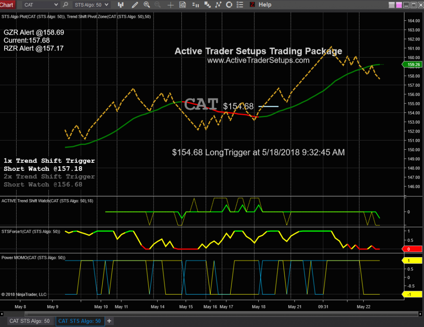Open the Help menu
The height and width of the screenshot is (327, 424).
coord(265,5)
